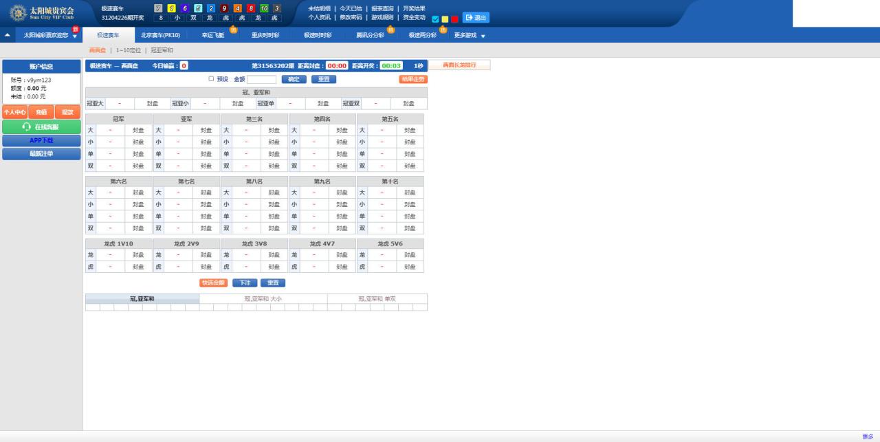Switch to the 北京赛车(PK10) tab
880x442 pixels.
click(x=160, y=35)
